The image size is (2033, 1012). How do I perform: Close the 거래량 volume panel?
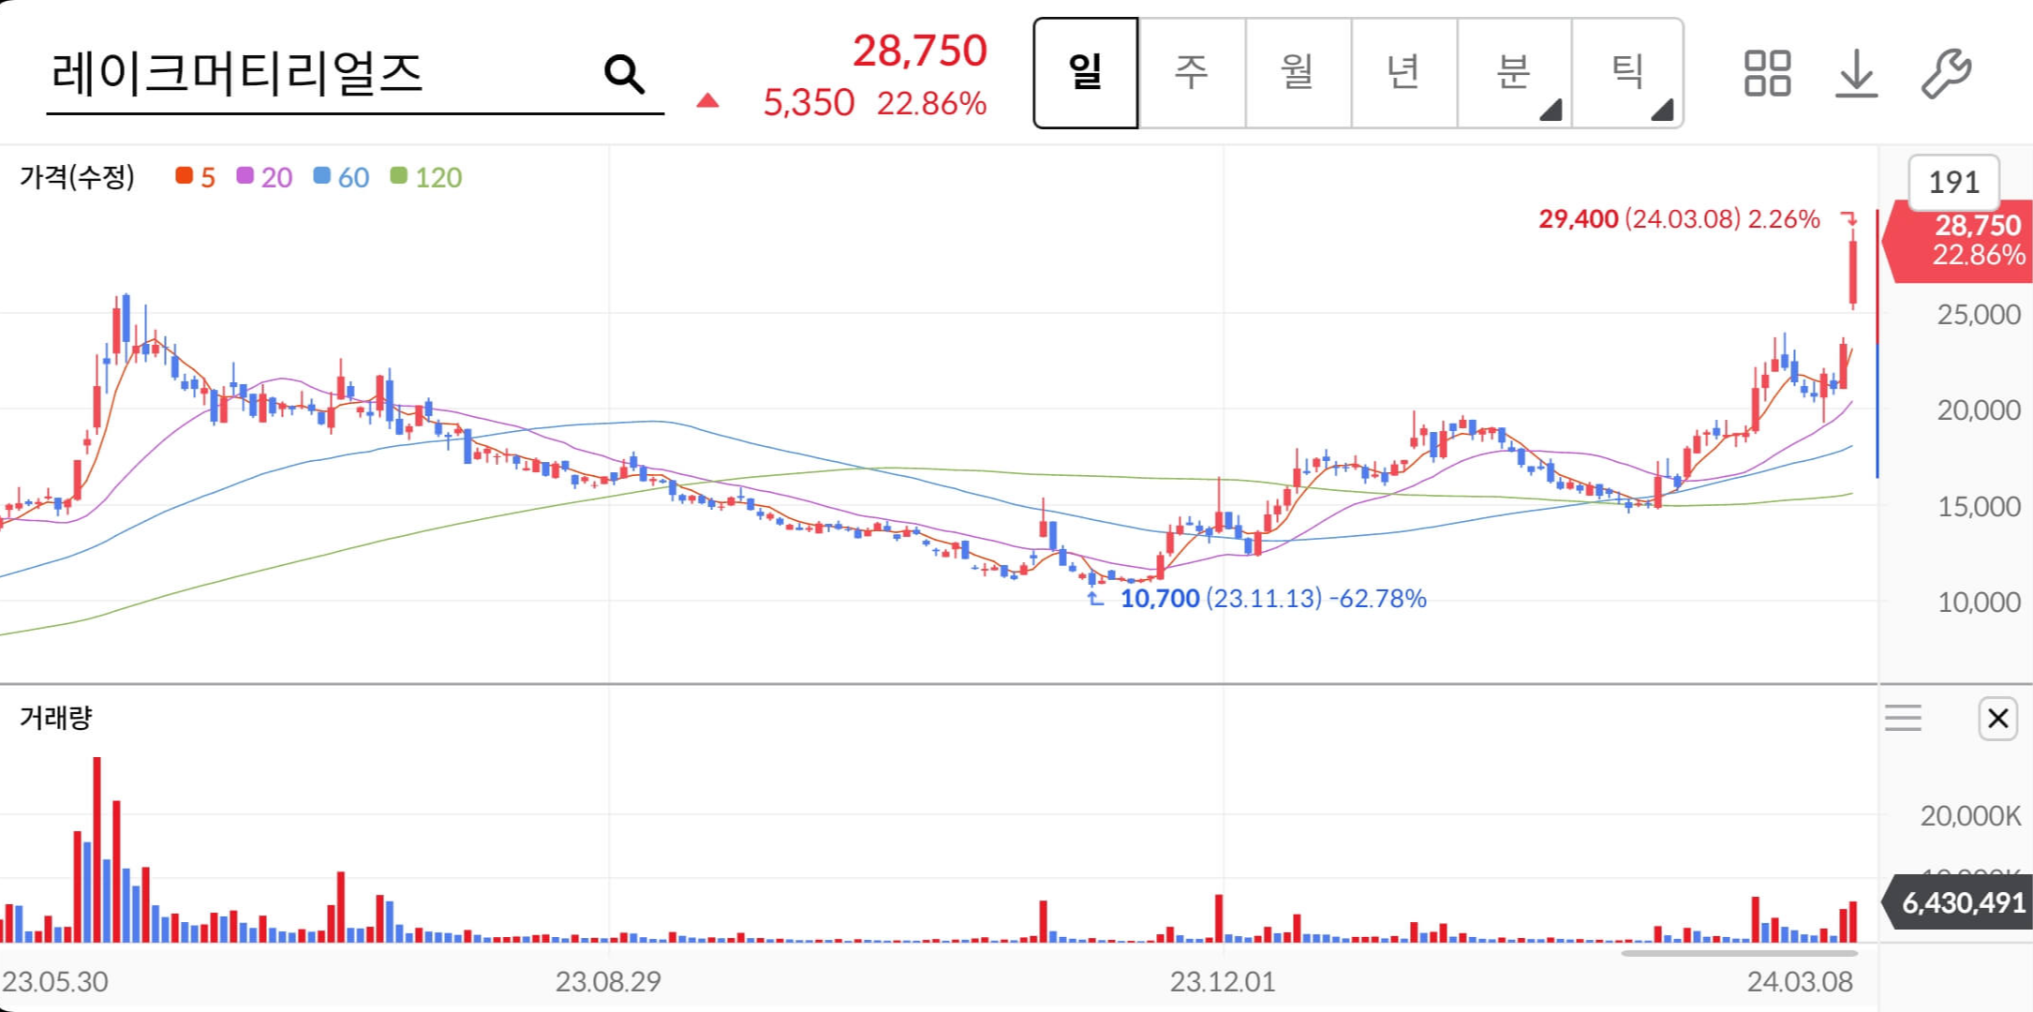tap(1997, 717)
